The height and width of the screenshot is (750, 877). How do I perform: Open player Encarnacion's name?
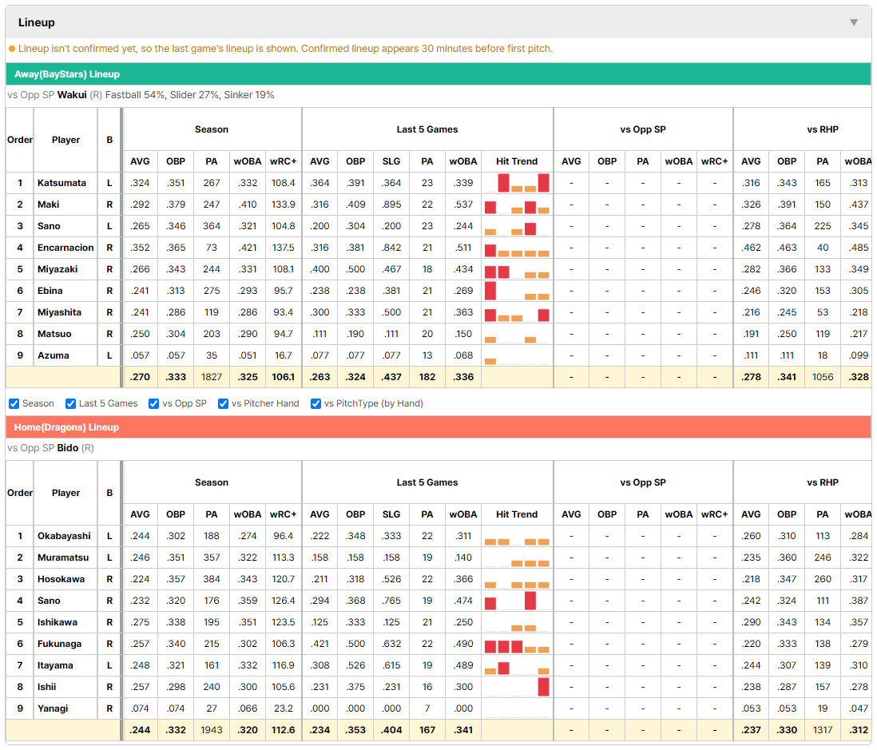(65, 247)
